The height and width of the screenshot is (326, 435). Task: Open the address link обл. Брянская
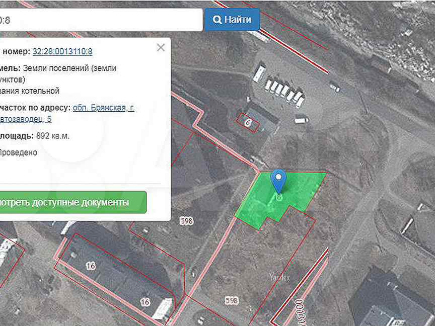click(x=103, y=107)
